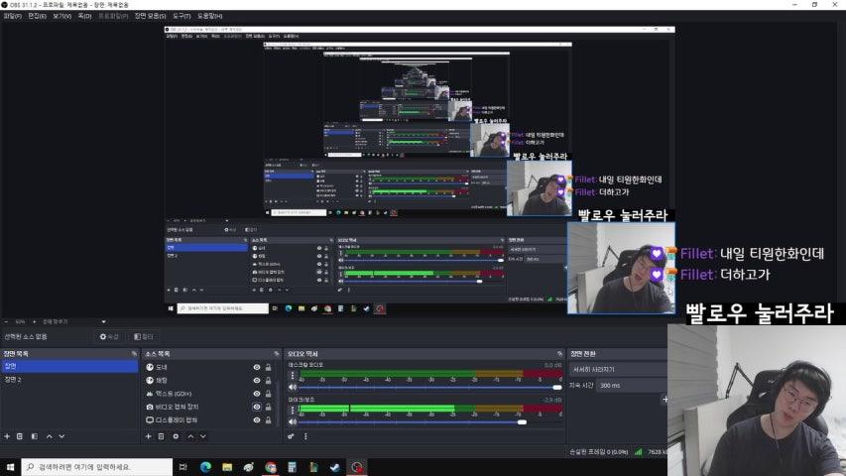Open the 보기(V) menu
This screenshot has height=476, width=846.
point(61,16)
